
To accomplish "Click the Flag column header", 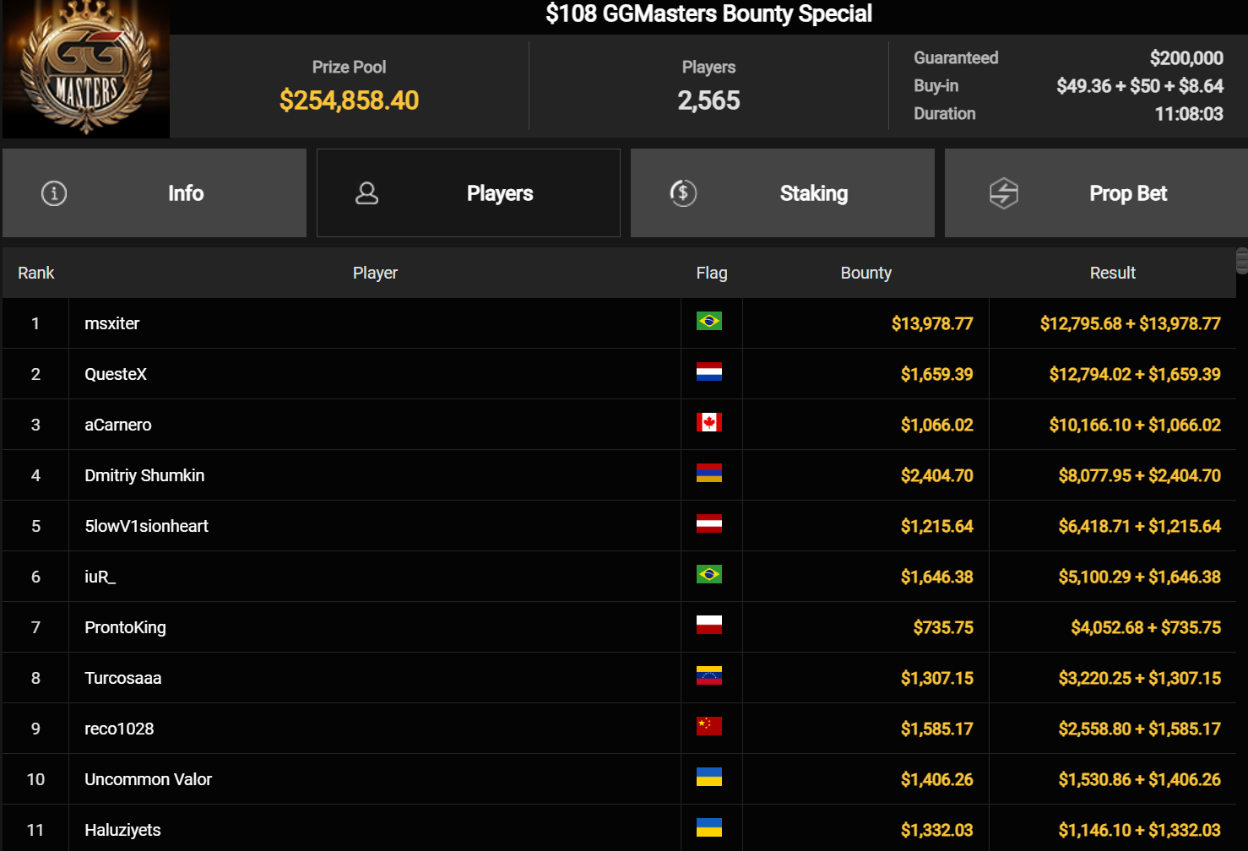I will click(712, 273).
